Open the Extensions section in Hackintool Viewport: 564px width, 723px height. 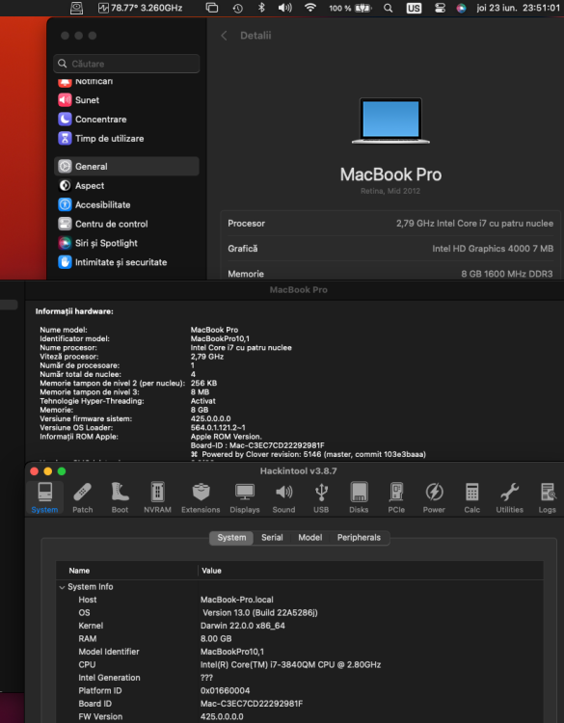[201, 497]
